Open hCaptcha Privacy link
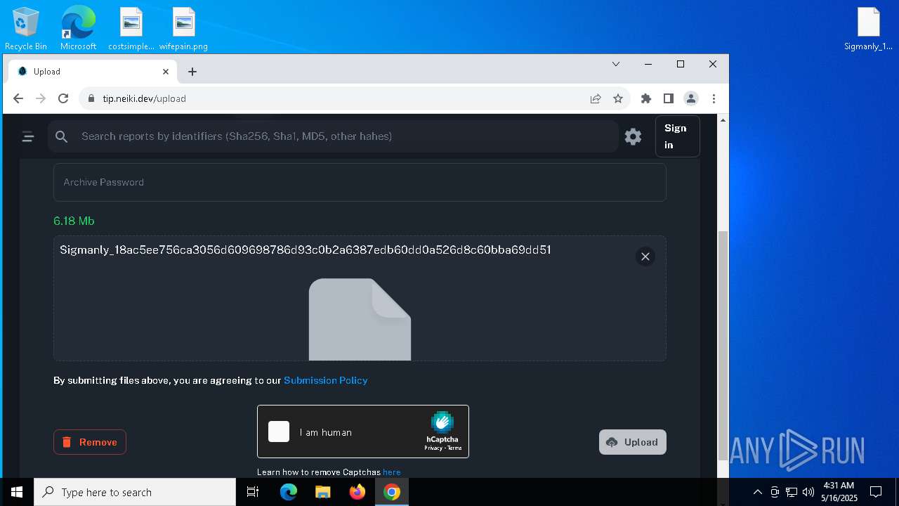The height and width of the screenshot is (506, 899). pos(433,448)
